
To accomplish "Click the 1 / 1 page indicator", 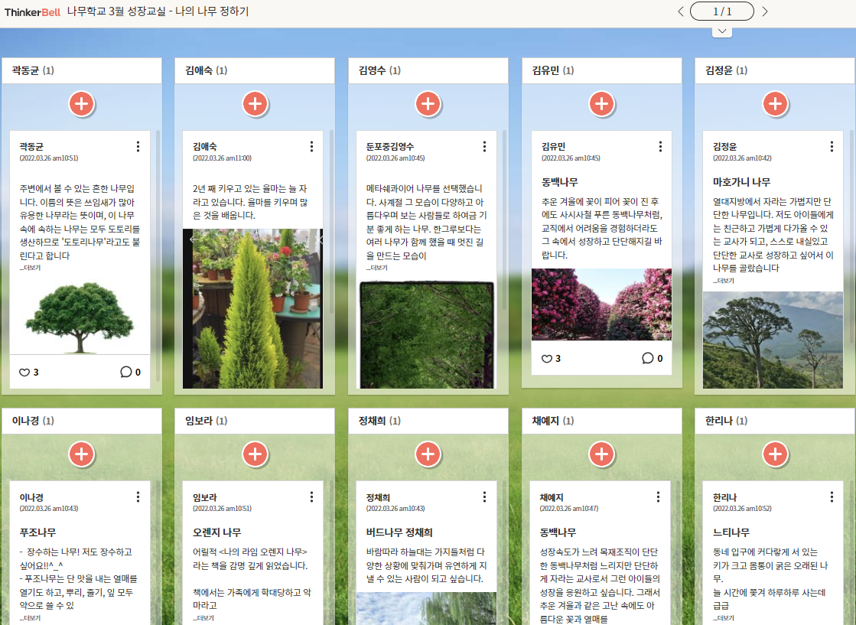I will coord(722,11).
